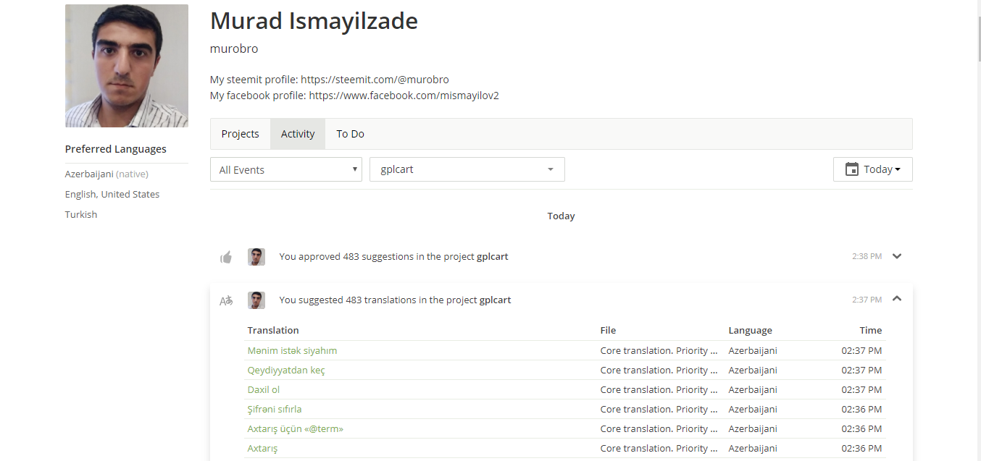This screenshot has width=981, height=461.
Task: Open gplcart link in suggested translations event
Action: pyautogui.click(x=496, y=300)
